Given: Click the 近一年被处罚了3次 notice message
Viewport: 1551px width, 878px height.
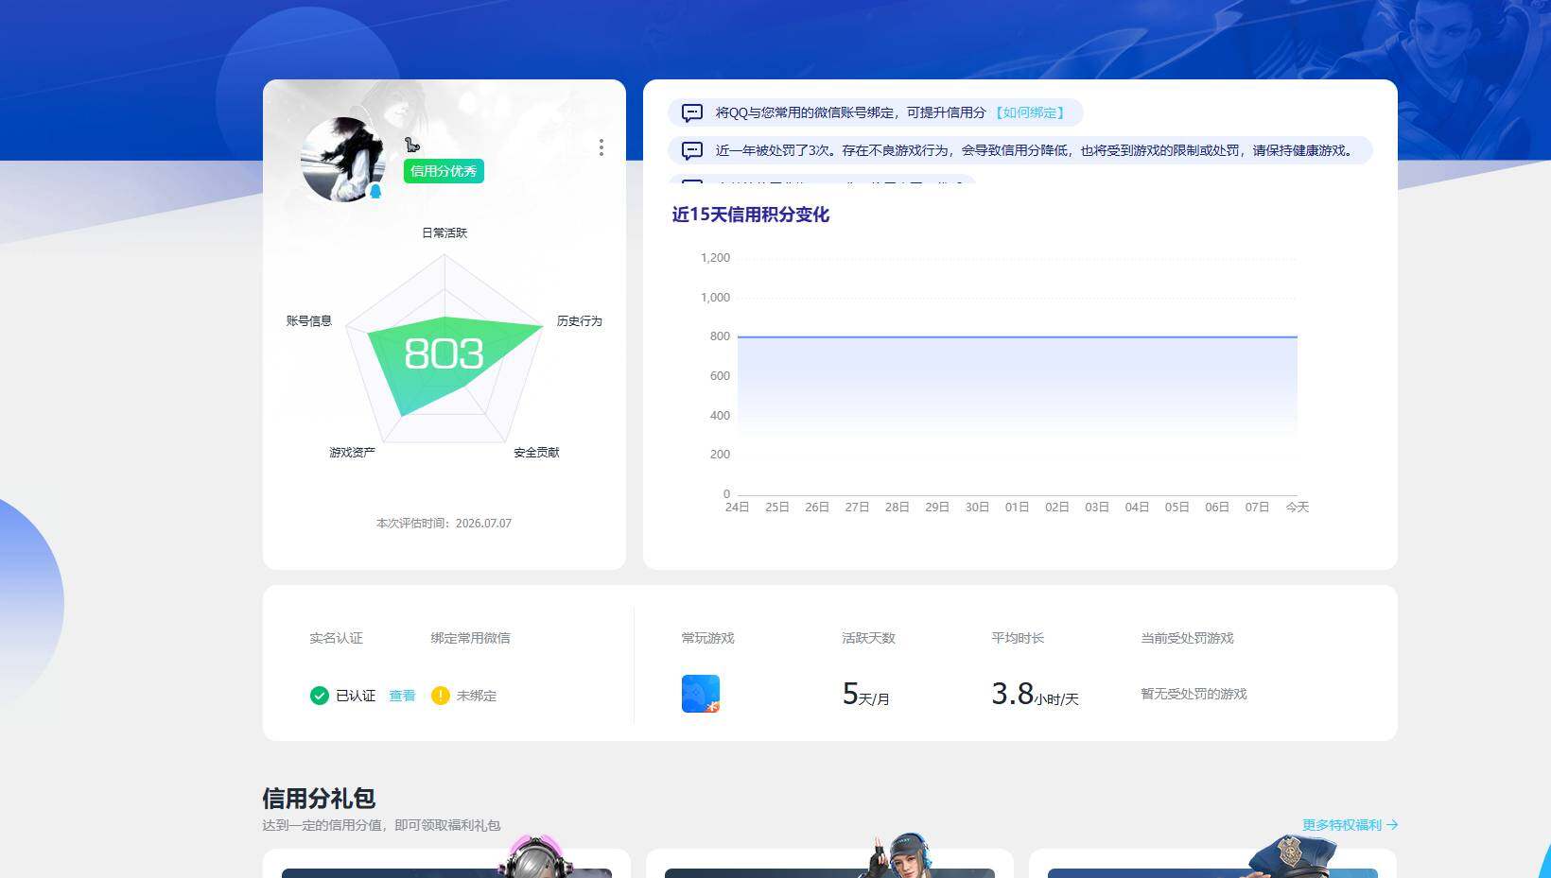Looking at the screenshot, I should point(1035,150).
